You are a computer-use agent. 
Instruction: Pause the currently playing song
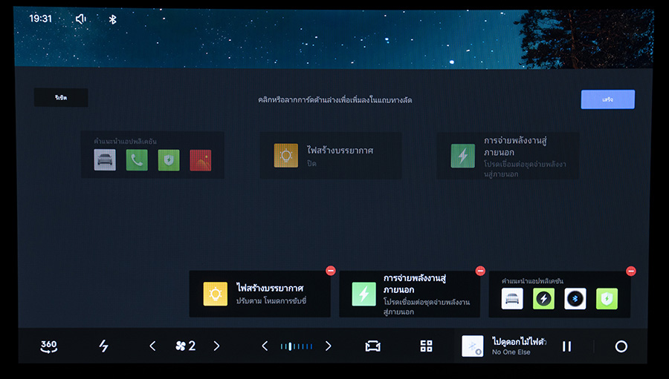pyautogui.click(x=566, y=346)
